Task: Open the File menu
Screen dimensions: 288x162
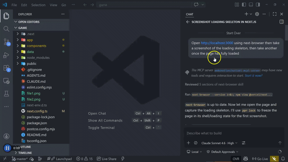Action: [14, 5]
